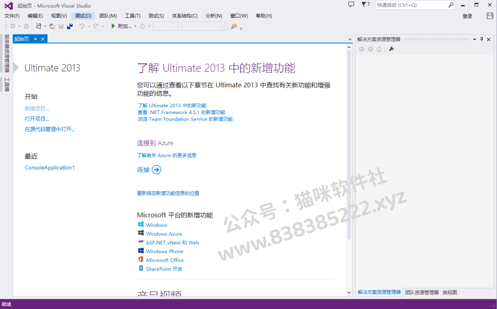Viewport: 497px width, 309px height.
Task: Click the Microsoft Office icon in list
Action: pyautogui.click(x=141, y=260)
